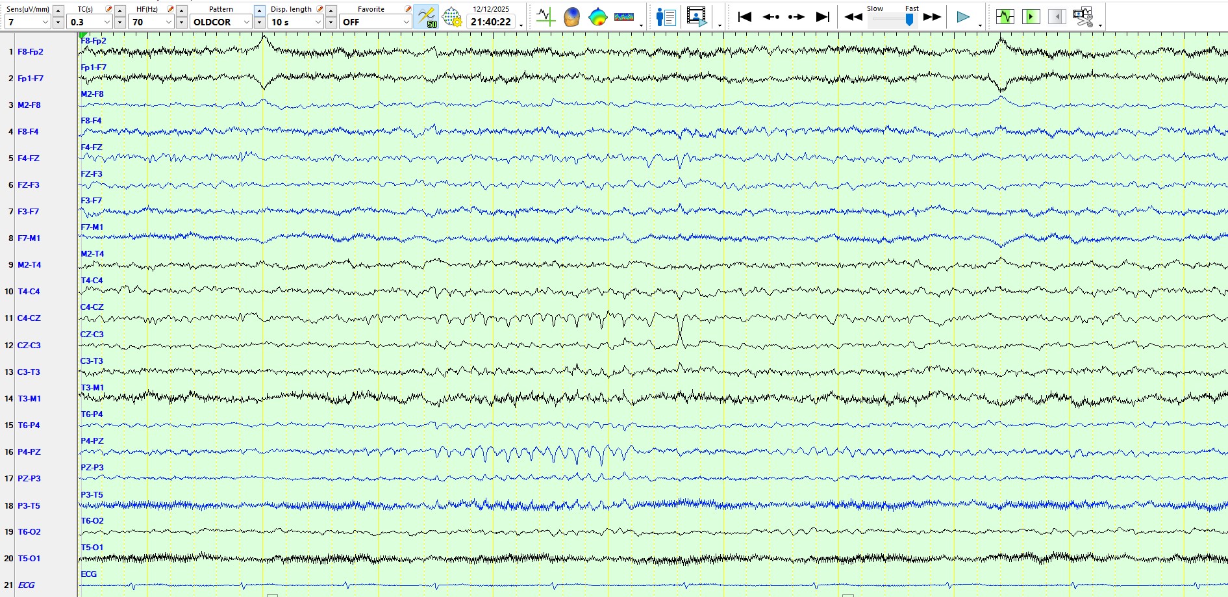Open the Pattern dropdown showing OLDCOR
This screenshot has width=1228, height=597.
(246, 22)
